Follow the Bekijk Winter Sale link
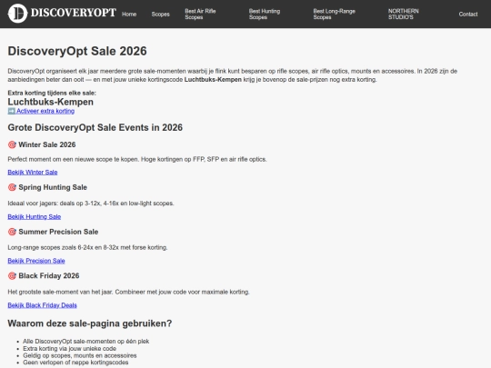The image size is (491, 368). tap(33, 172)
